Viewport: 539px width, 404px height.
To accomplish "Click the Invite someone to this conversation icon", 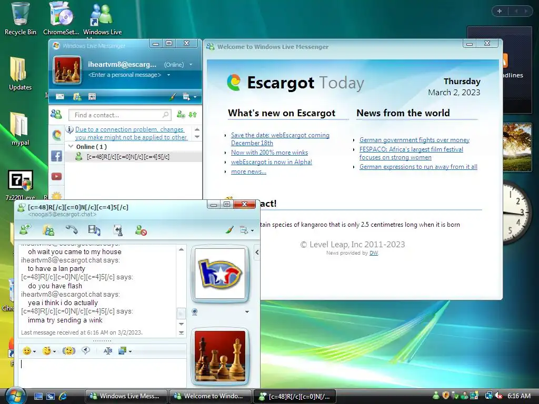I will click(x=25, y=229).
